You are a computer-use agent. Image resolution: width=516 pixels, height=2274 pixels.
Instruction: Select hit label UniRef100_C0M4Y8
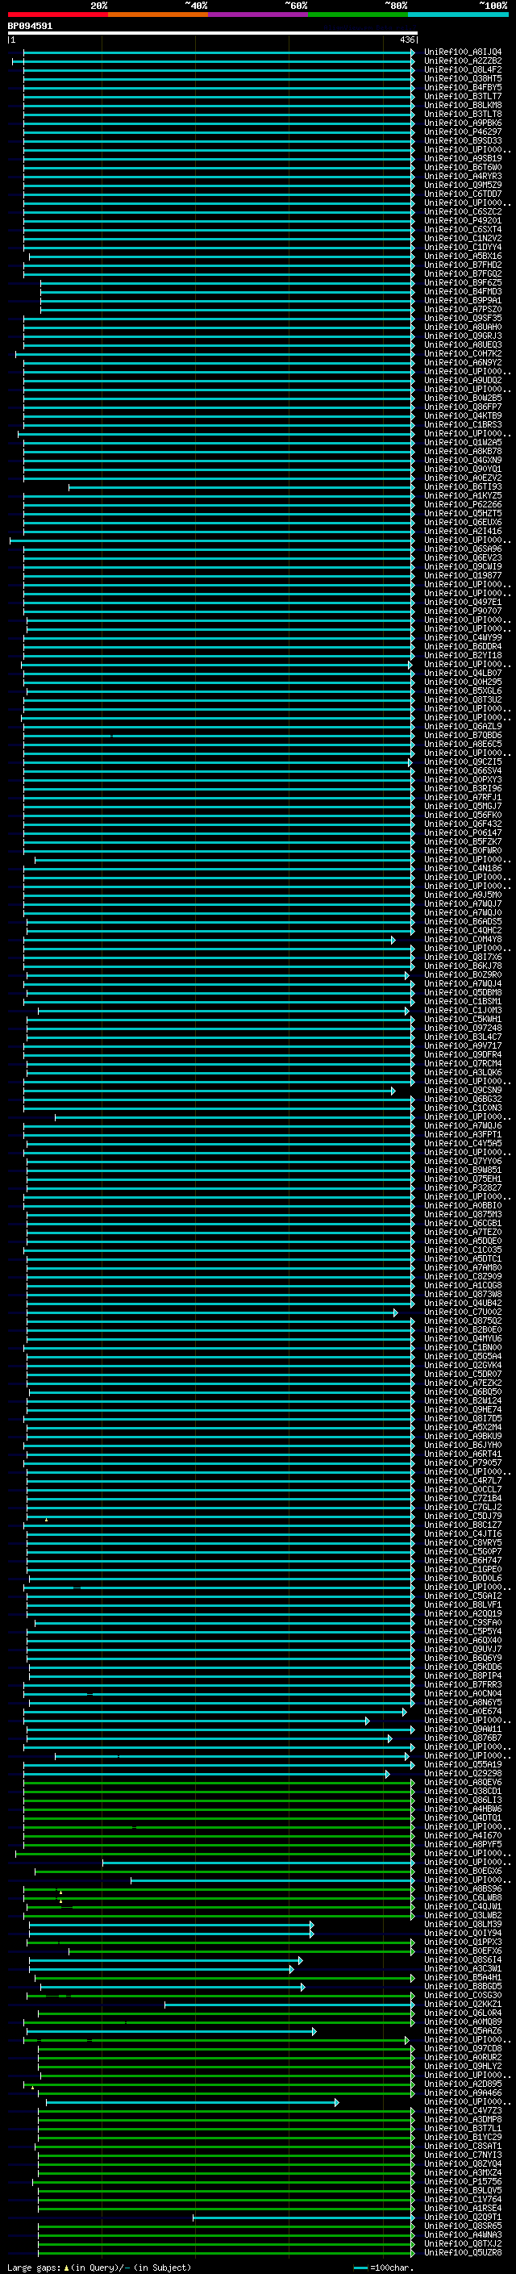tap(462, 939)
